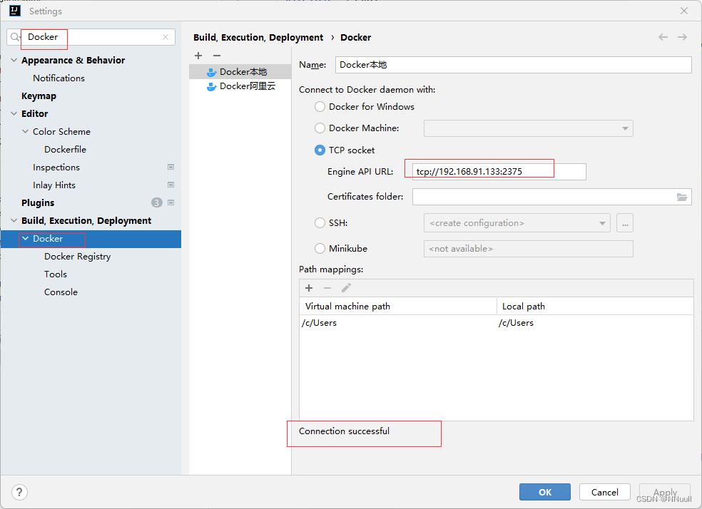Viewport: 702px width, 509px height.
Task: Select the TCP socket radio button
Action: coord(320,150)
